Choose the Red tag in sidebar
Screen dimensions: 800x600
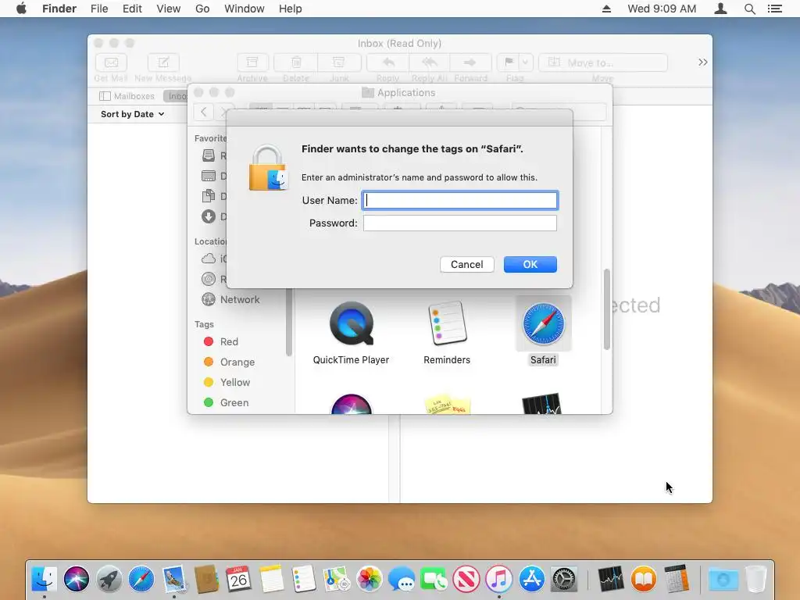coord(220,341)
